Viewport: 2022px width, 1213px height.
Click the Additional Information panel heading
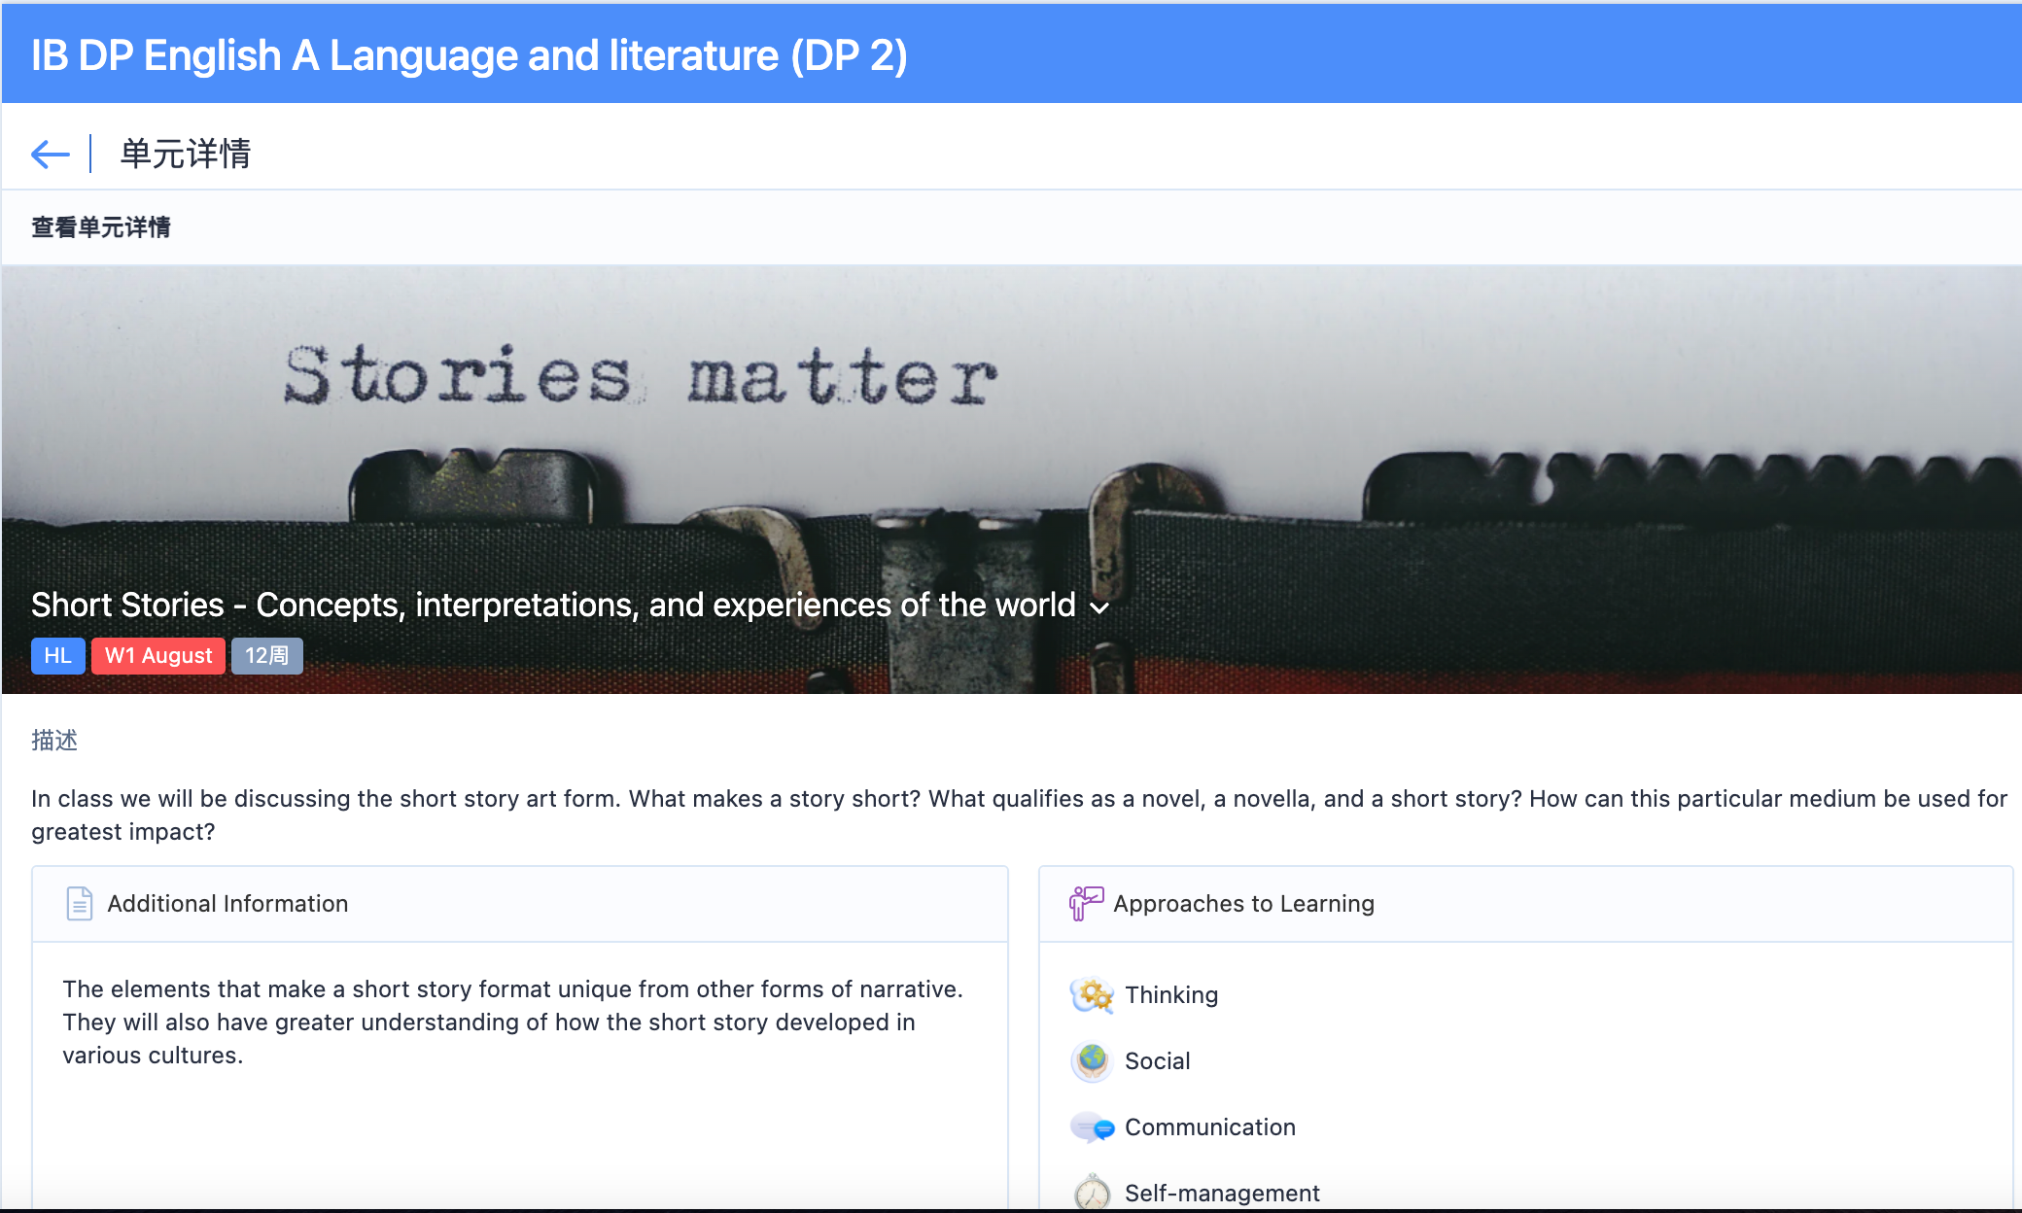coord(227,904)
